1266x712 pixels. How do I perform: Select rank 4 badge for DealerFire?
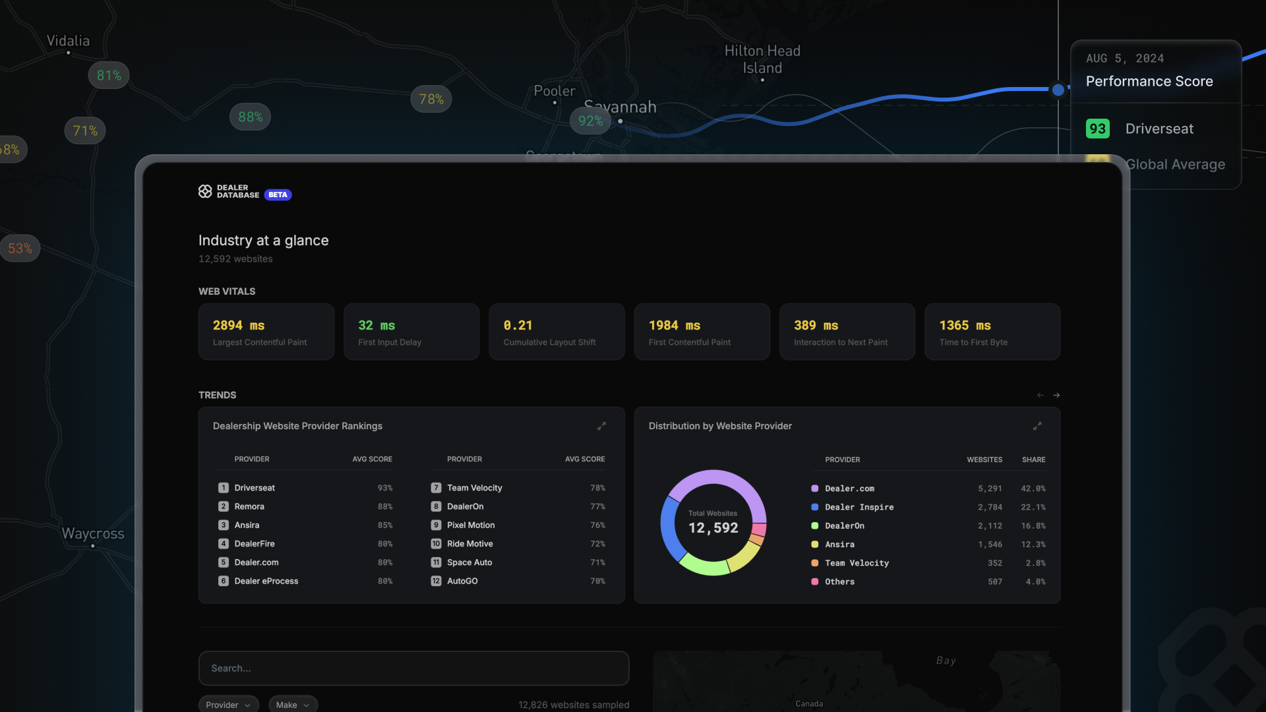coord(224,544)
